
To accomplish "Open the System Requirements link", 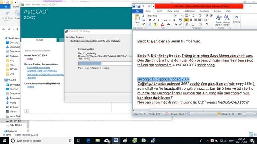I will pos(39,68).
